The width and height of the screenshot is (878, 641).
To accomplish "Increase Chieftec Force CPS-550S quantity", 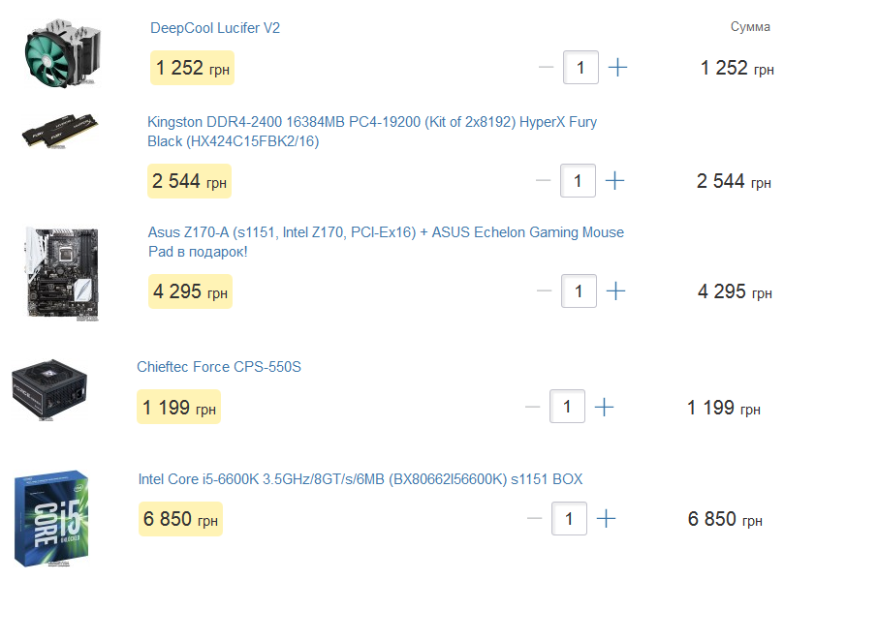I will click(x=604, y=407).
